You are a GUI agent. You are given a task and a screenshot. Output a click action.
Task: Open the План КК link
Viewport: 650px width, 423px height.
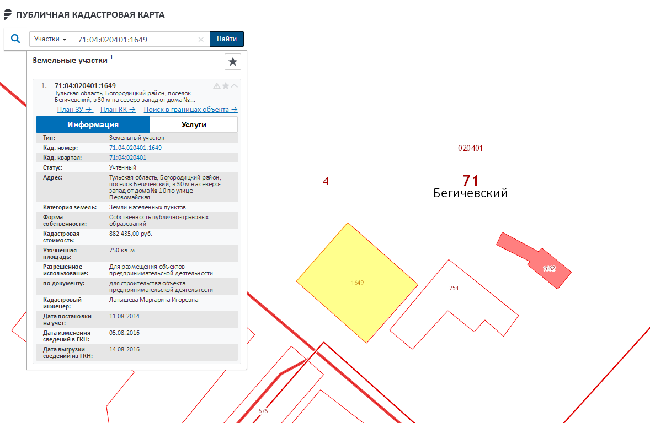tap(118, 110)
